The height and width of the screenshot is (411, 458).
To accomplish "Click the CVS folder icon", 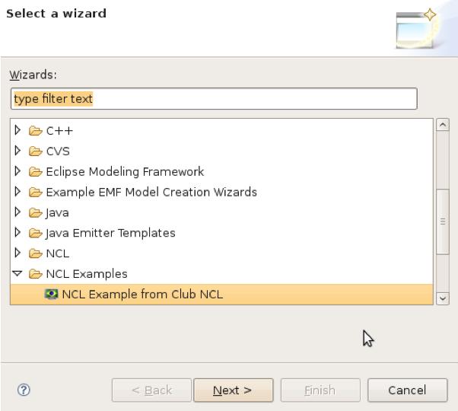I will click(x=36, y=151).
